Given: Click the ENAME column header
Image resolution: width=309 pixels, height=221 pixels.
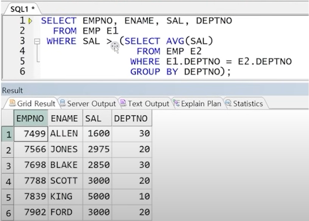Looking at the screenshot, I should click(65, 118).
